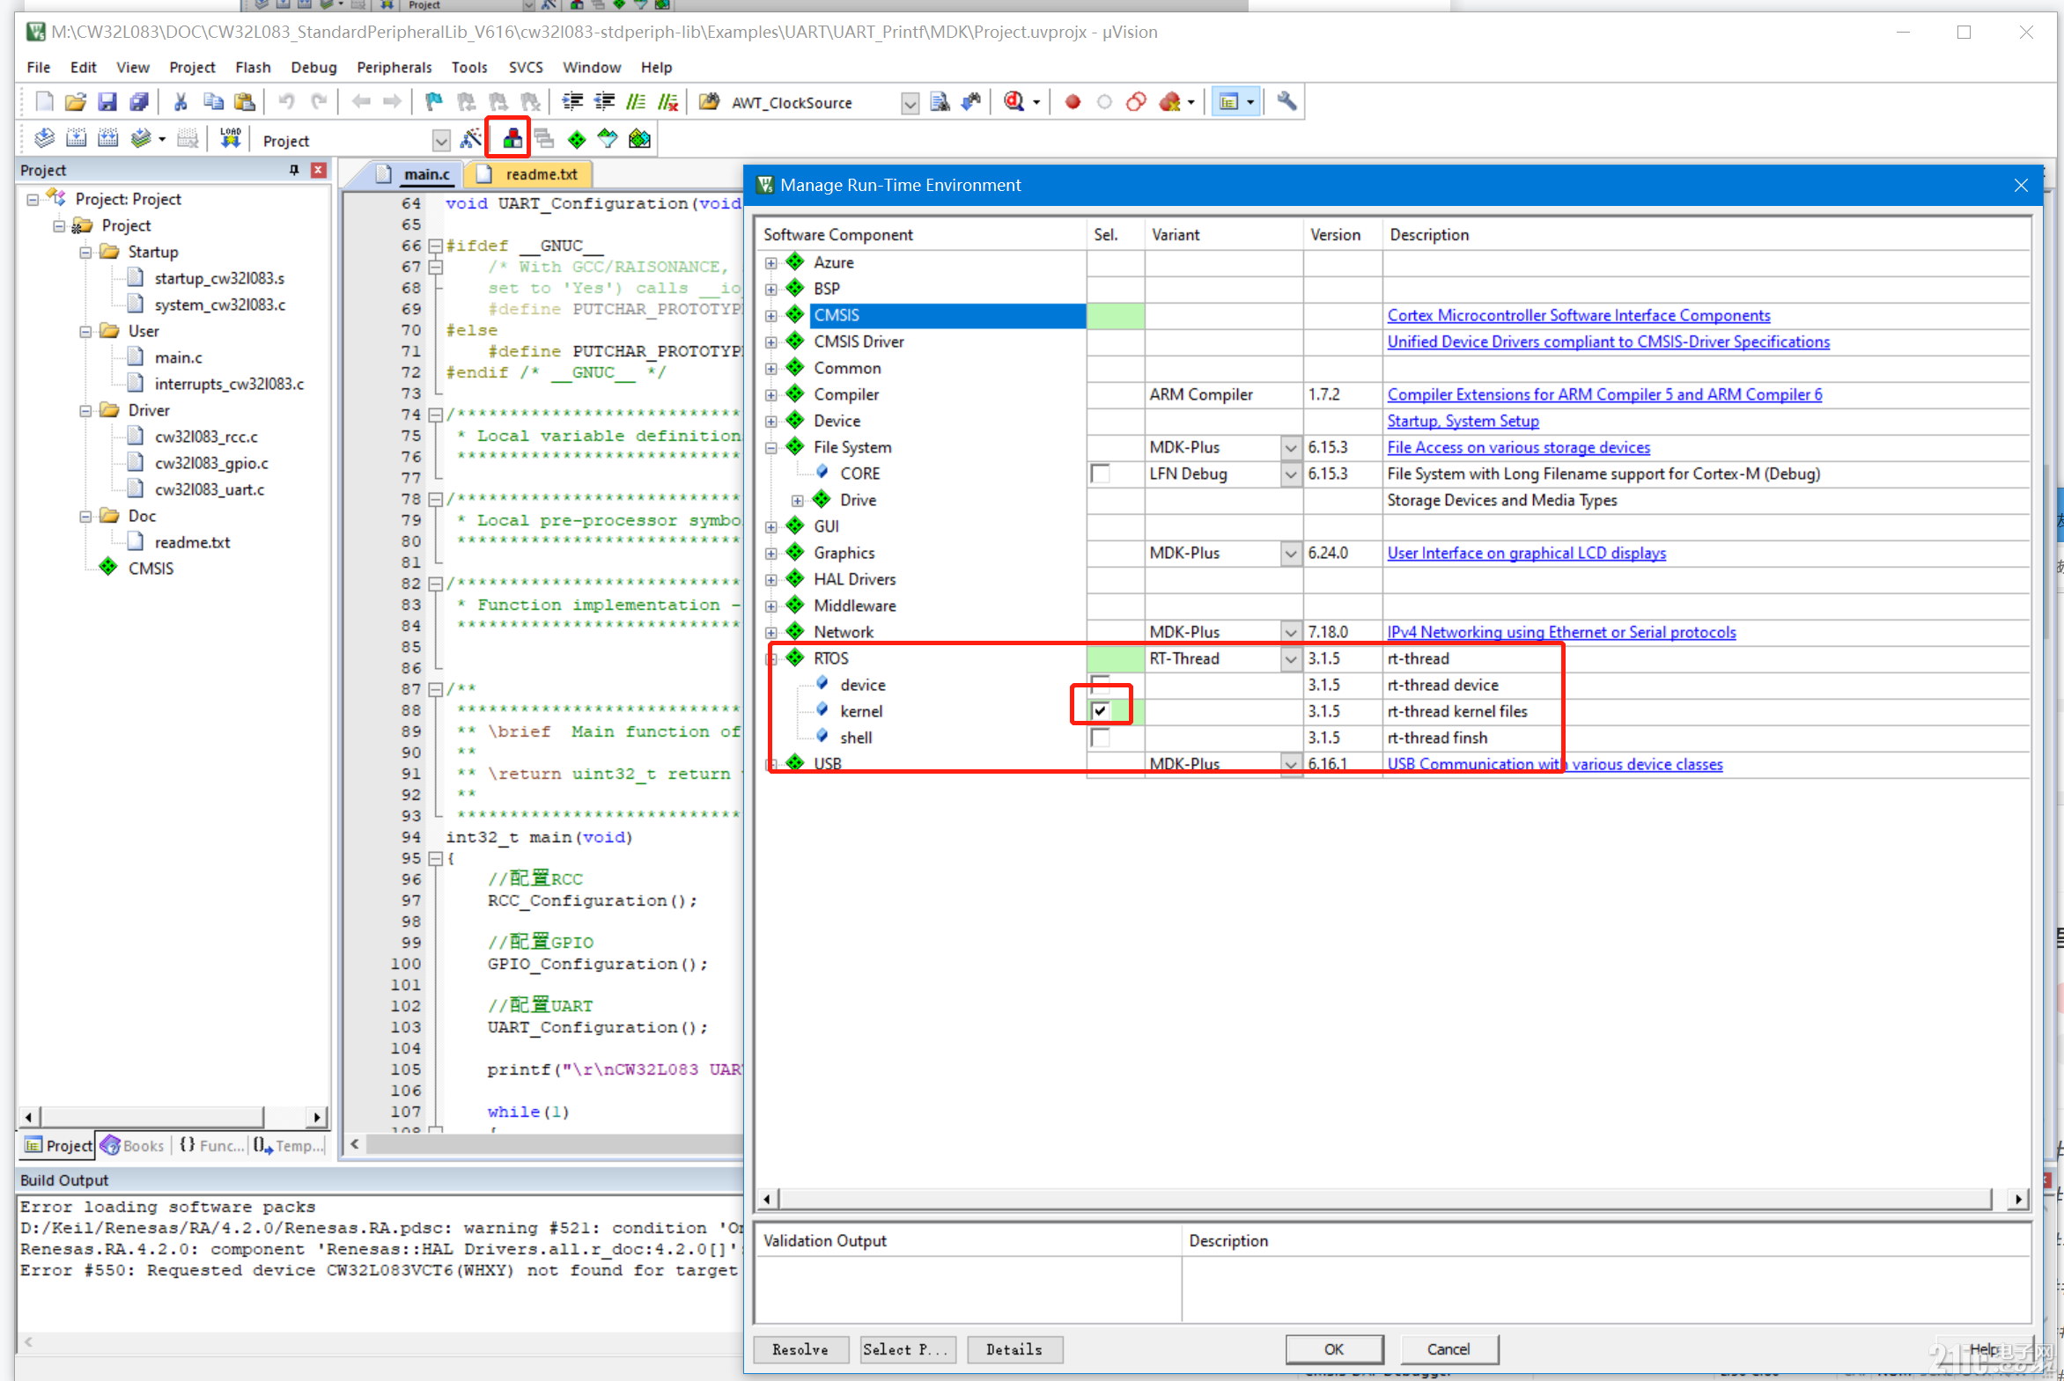Viewport: 2064px width, 1381px height.
Task: Pin the Project panel with pushpin
Action: point(294,170)
